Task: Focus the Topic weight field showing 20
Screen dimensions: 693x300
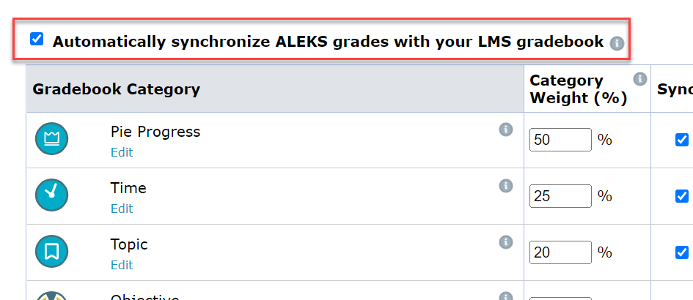Action: (x=560, y=252)
